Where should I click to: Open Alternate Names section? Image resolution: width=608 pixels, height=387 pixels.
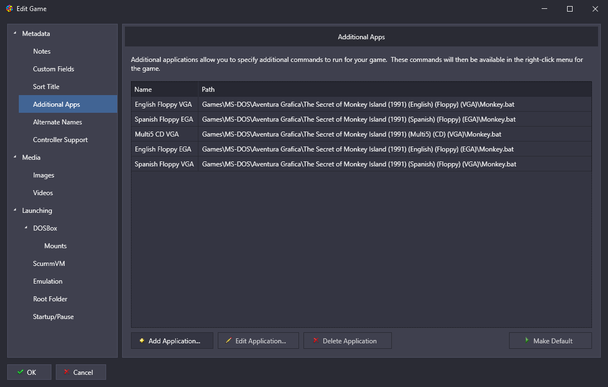pyautogui.click(x=57, y=122)
